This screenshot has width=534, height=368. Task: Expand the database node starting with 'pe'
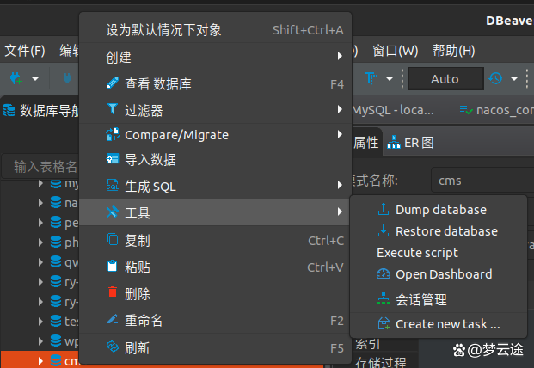coord(40,223)
